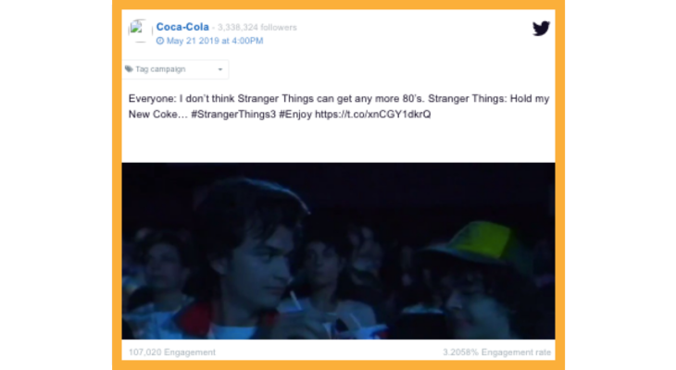676x370 pixels.
Task: Click the 107,020 Engagement figure
Action: [172, 352]
